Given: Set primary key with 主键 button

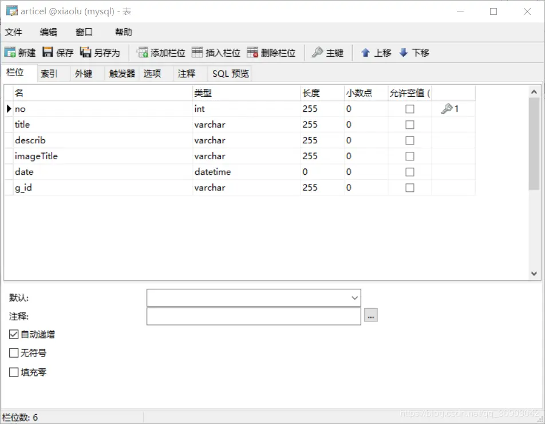Looking at the screenshot, I should [328, 53].
